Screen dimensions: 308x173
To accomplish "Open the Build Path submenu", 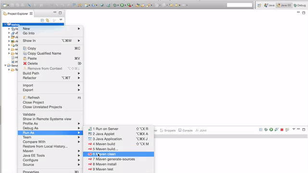I will pos(50,73).
